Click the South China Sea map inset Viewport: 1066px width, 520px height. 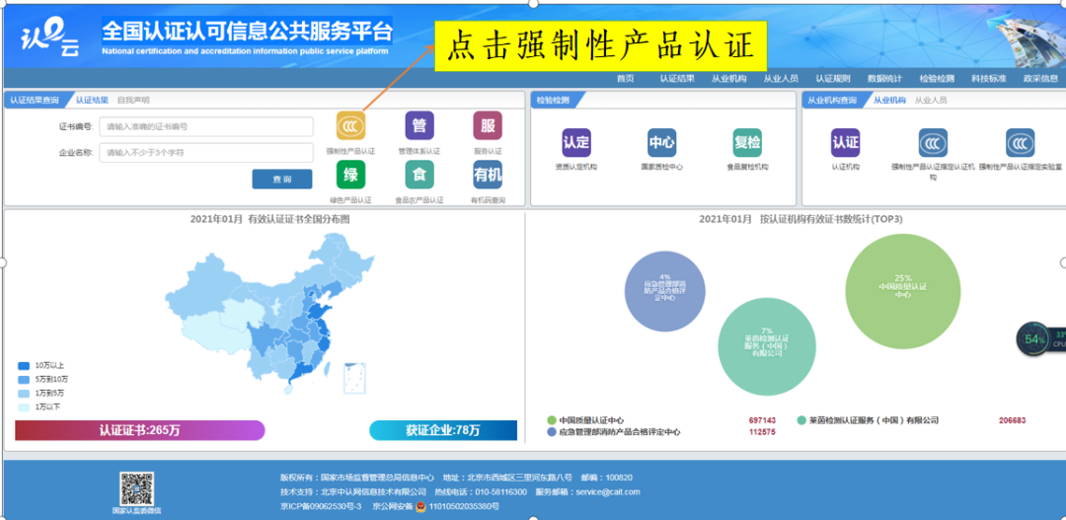[x=355, y=378]
